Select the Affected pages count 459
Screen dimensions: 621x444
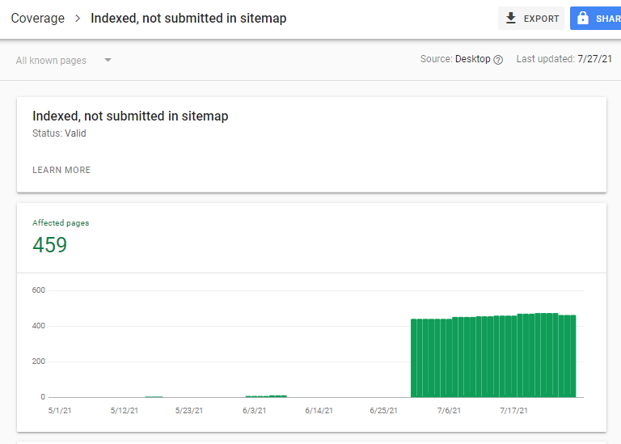49,245
